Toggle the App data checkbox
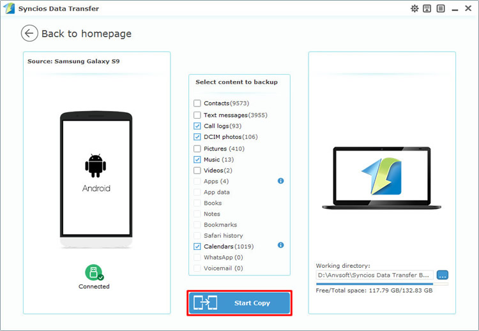479x331 pixels. pyautogui.click(x=197, y=192)
